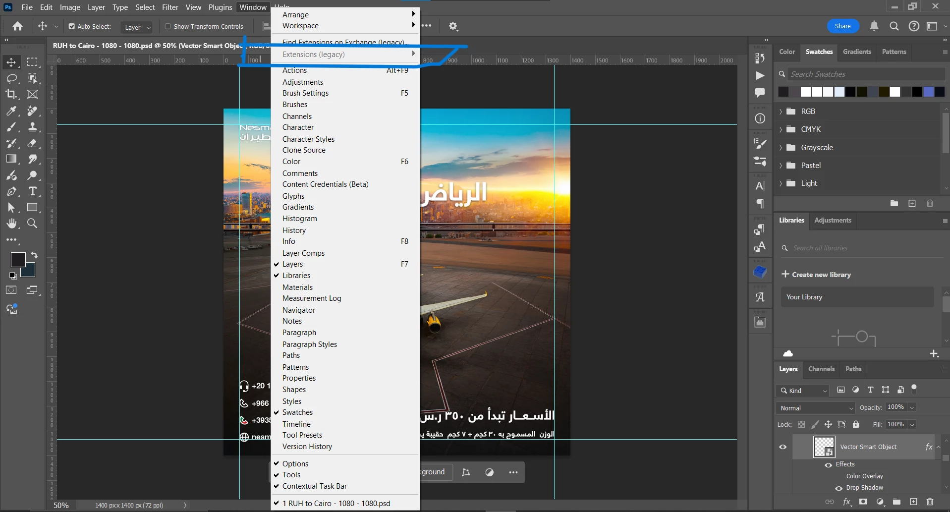Expand the Grayscale swatch folder
This screenshot has height=512, width=950.
(781, 148)
